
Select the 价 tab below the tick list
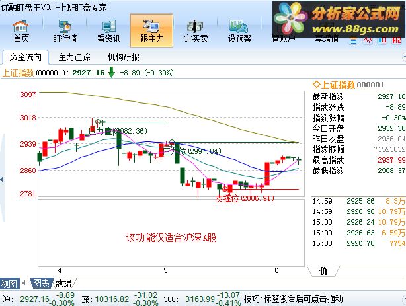323,271
